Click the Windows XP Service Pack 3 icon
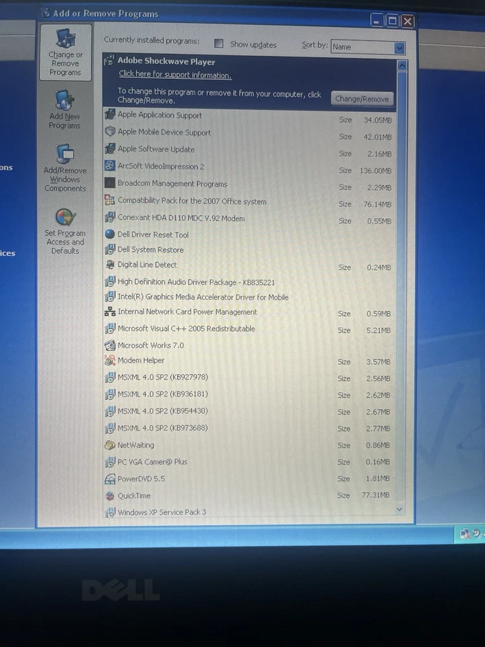Image resolution: width=485 pixels, height=647 pixels. click(110, 512)
